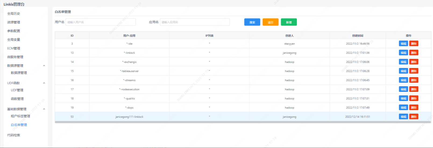The image size is (433, 148).
Task: Click the orange 清空 clear button
Action: pos(270,22)
